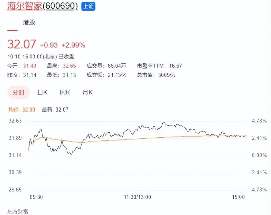Click the -4.78% percent axis label

(x=258, y=190)
